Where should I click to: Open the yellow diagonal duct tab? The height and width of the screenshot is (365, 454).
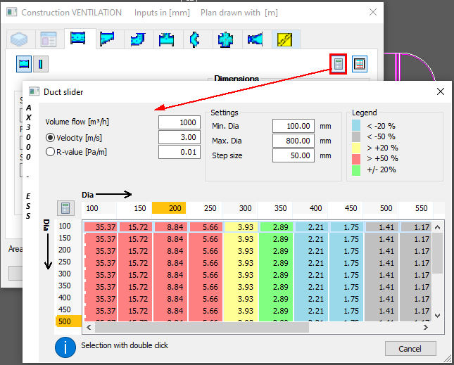[x=284, y=39]
